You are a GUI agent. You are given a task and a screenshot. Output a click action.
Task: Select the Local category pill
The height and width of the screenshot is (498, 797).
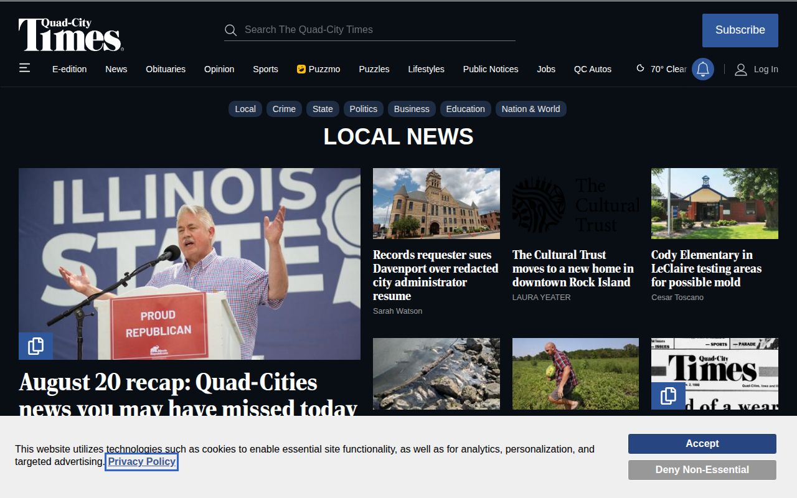pyautogui.click(x=245, y=109)
